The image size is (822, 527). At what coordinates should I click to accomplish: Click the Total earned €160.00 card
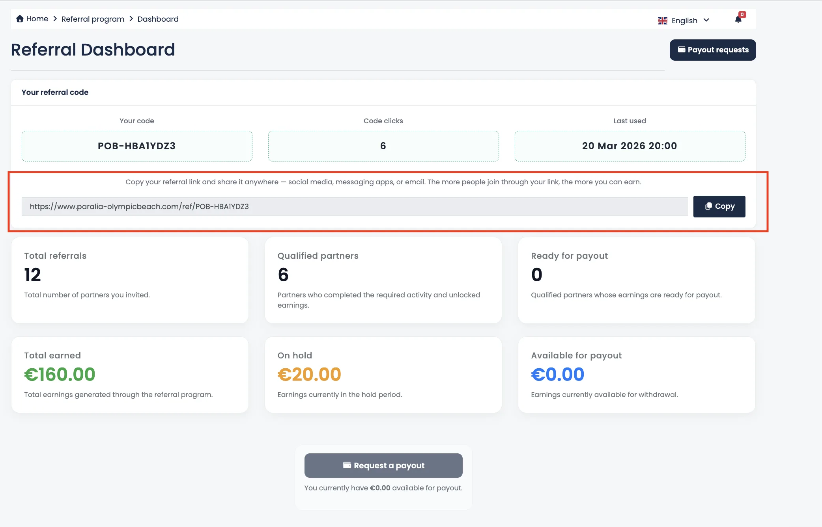[130, 375]
